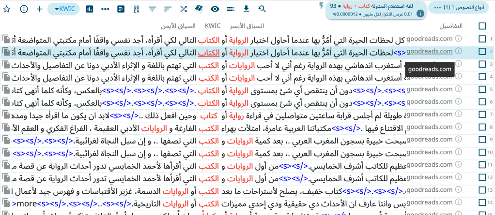Toggle the eye view options icon

tap(215, 9)
